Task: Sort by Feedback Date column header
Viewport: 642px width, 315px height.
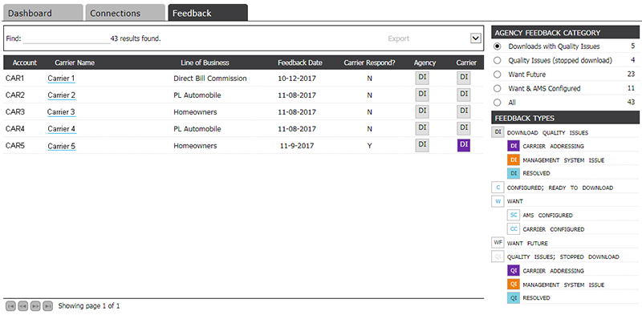Action: [x=299, y=63]
